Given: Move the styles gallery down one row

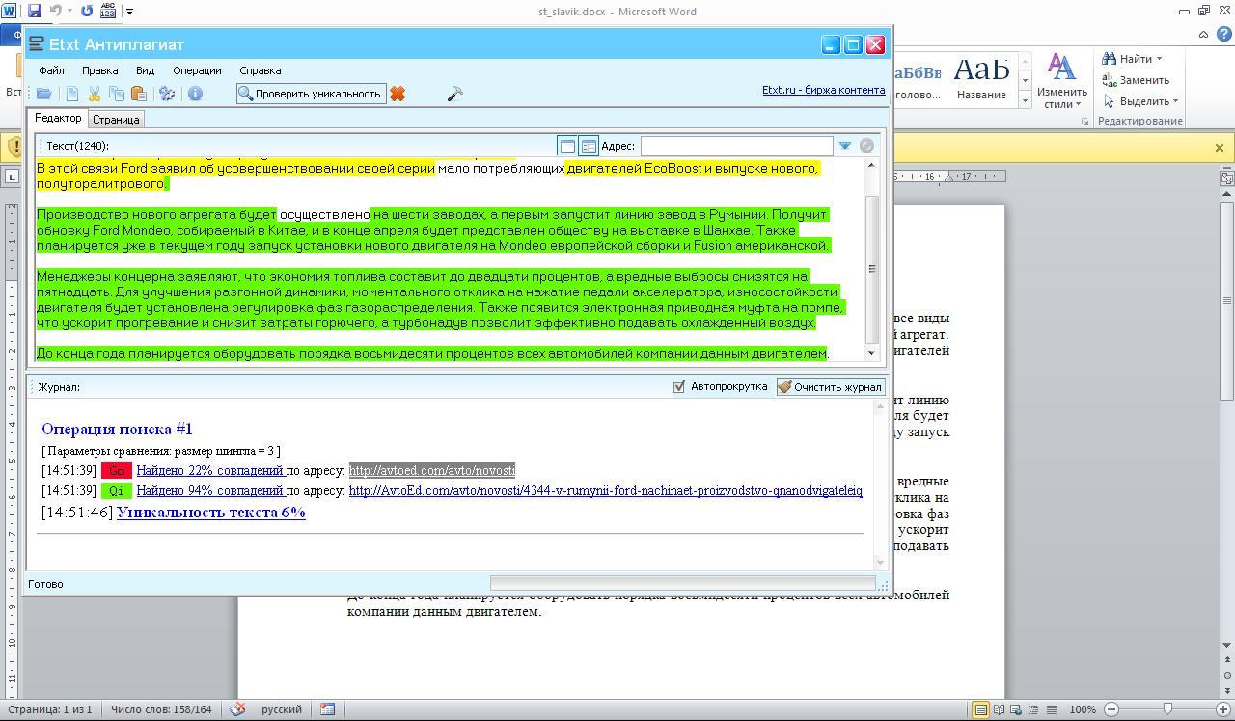Looking at the screenshot, I should pos(1025,81).
